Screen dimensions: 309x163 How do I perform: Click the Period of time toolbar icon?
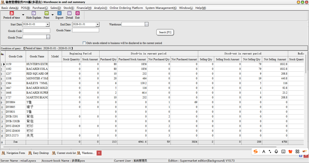click(11, 13)
